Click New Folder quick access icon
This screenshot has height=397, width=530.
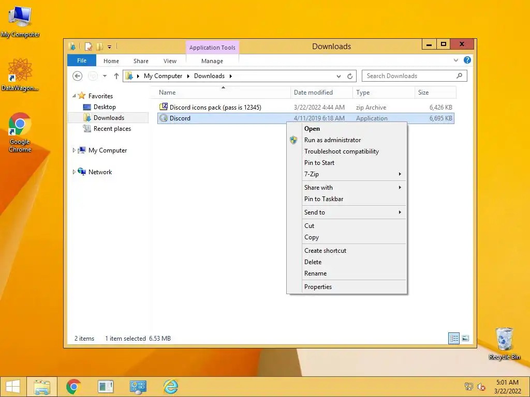[x=99, y=47]
